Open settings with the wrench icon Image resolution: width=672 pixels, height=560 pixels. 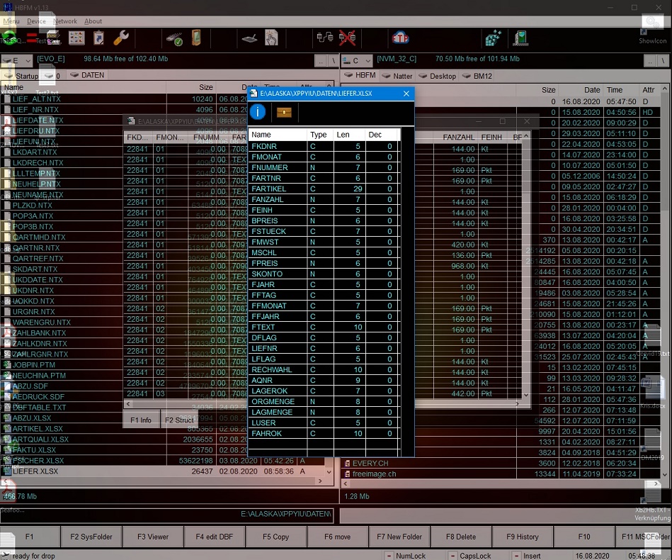coord(121,38)
